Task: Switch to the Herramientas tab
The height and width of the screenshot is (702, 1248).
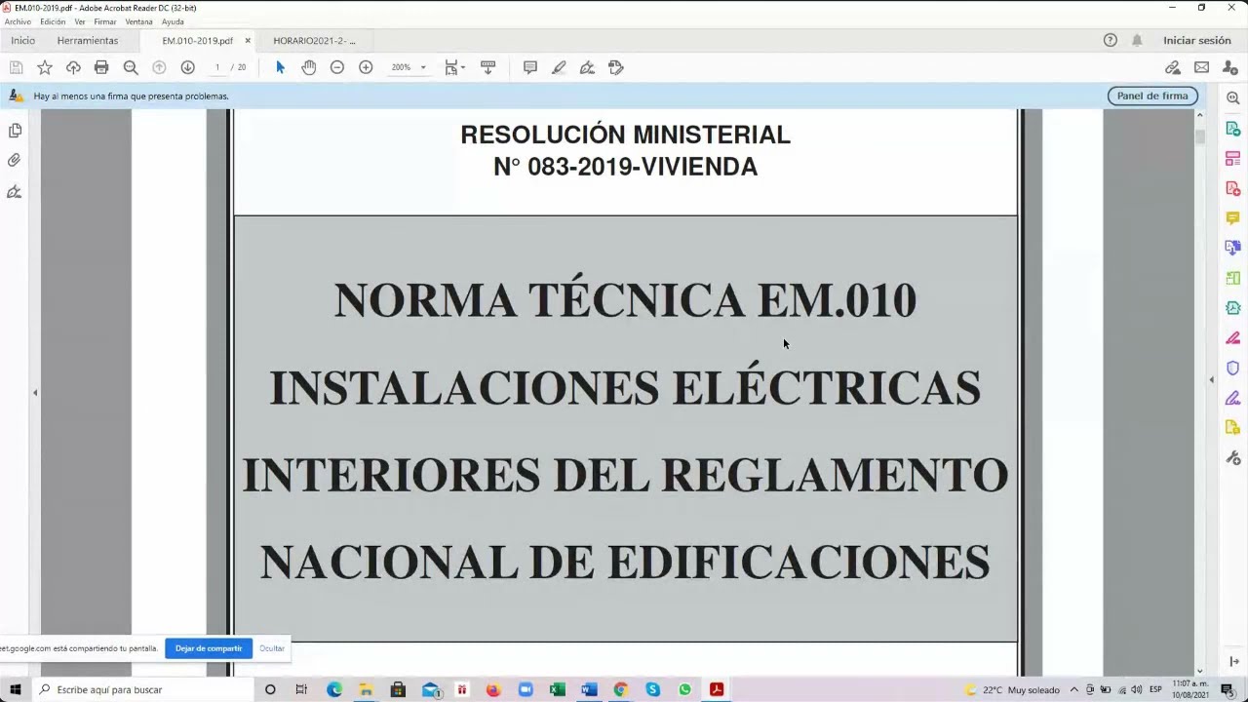Action: click(88, 41)
